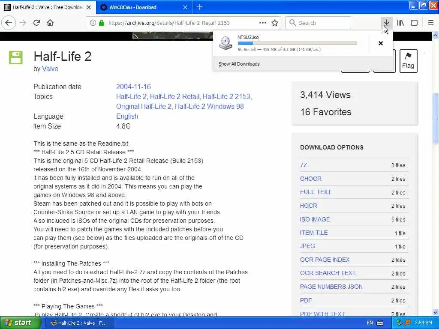This screenshot has width=439, height=329.
Task: Close the WinCDEmu Download tab
Action: click(x=185, y=7)
